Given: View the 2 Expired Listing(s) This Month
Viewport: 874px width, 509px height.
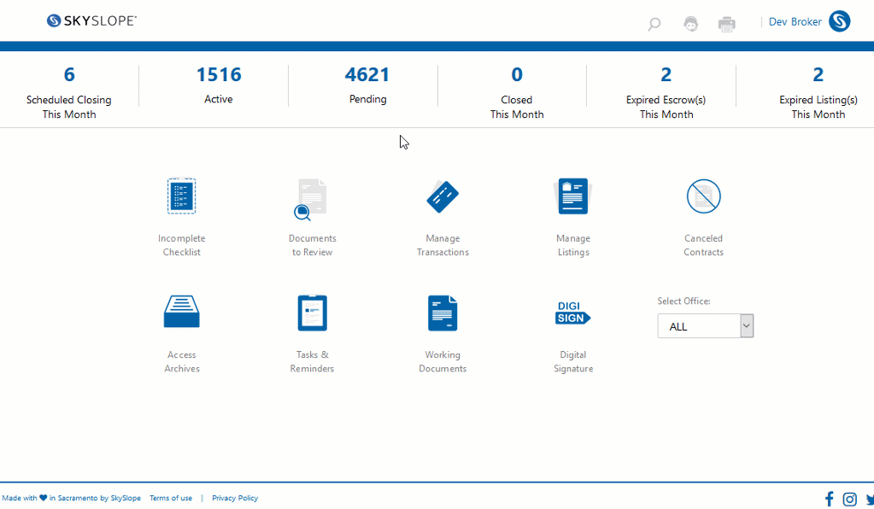Looking at the screenshot, I should tap(818, 92).
